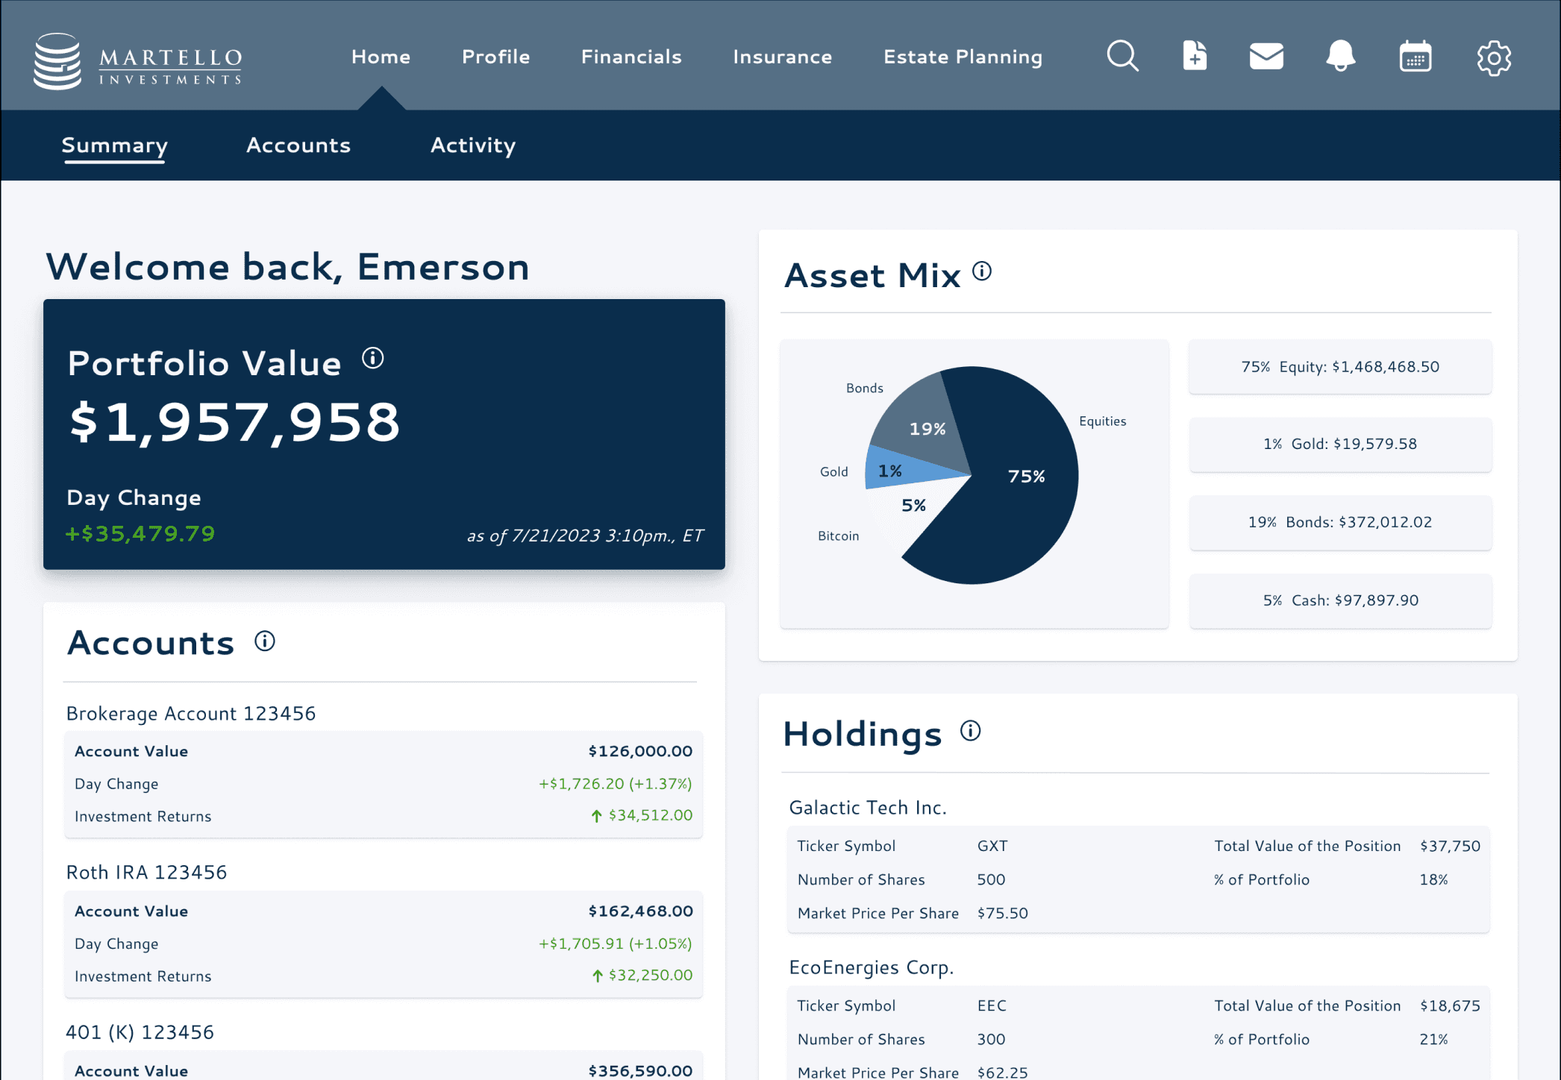Go to the Profile menu item
The height and width of the screenshot is (1080, 1561).
pyautogui.click(x=495, y=57)
